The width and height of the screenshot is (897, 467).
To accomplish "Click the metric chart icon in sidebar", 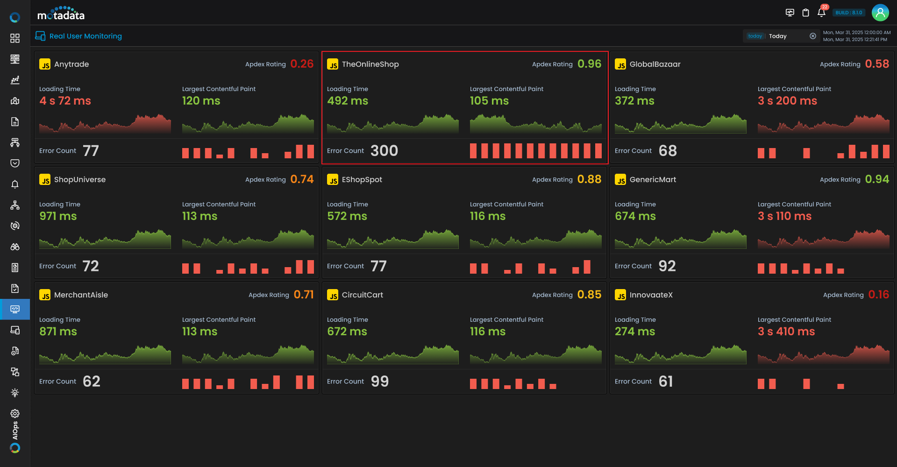I will coord(15,80).
